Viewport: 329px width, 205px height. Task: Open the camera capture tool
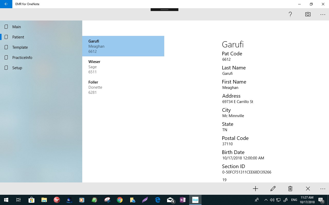click(x=308, y=14)
